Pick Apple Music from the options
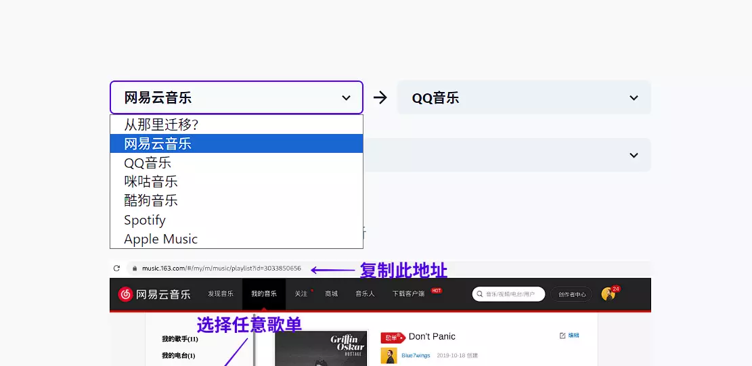This screenshot has height=366, width=752. pos(161,239)
